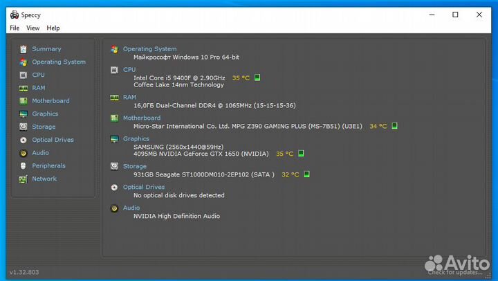Screen dimensions: 498x281
Task: Open the CPU heading link in summary
Action: pyautogui.click(x=129, y=70)
